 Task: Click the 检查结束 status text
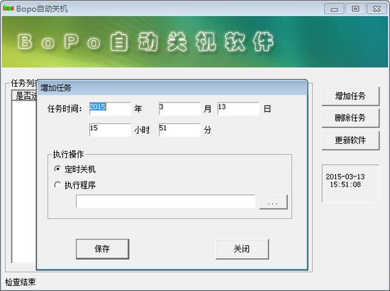tap(20, 282)
